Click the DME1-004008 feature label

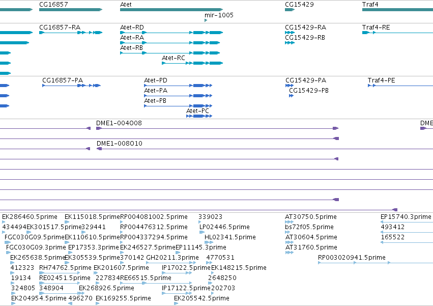click(x=119, y=123)
